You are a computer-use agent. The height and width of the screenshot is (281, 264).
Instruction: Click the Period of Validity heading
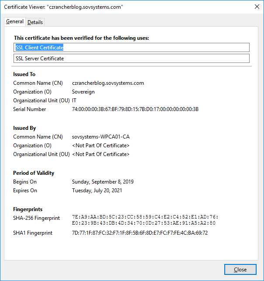[x=34, y=173]
